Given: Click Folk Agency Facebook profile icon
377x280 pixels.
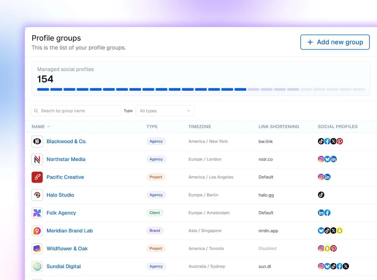Looking at the screenshot, I should (327, 213).
